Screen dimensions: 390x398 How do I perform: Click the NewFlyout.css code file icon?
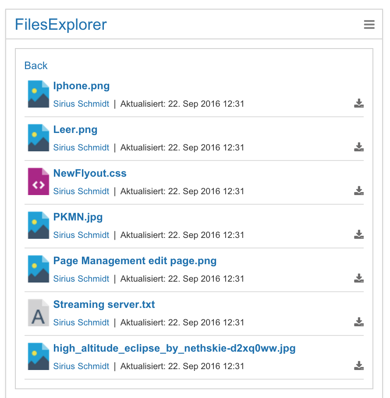pyautogui.click(x=38, y=182)
